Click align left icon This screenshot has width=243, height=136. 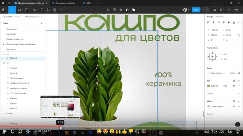click(208, 22)
